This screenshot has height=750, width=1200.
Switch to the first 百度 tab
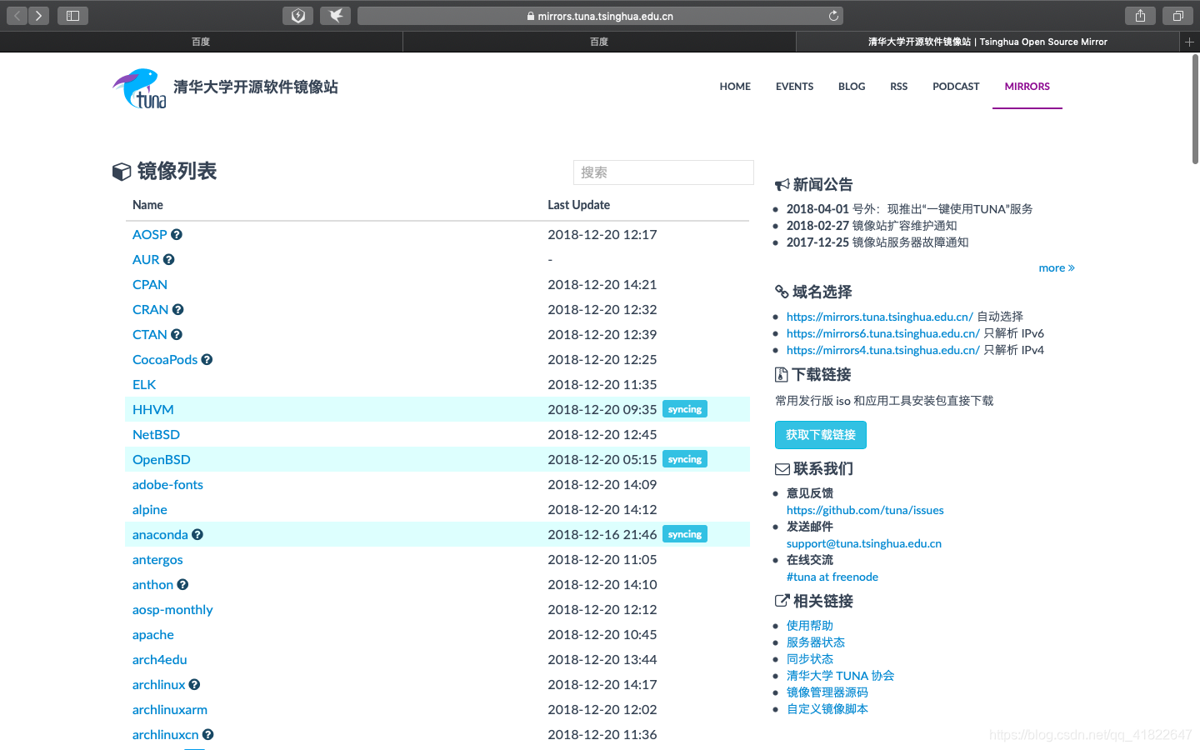[x=201, y=42]
